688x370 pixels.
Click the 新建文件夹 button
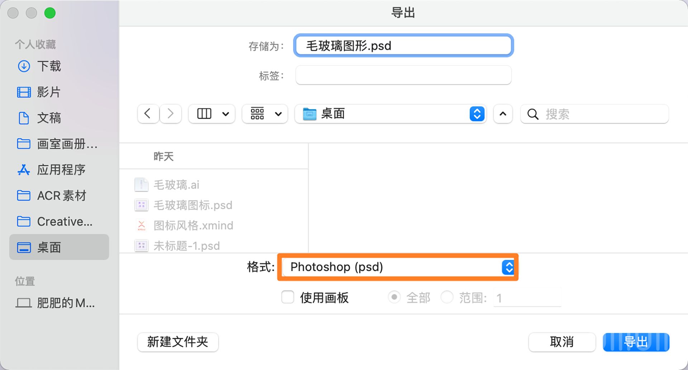click(177, 342)
